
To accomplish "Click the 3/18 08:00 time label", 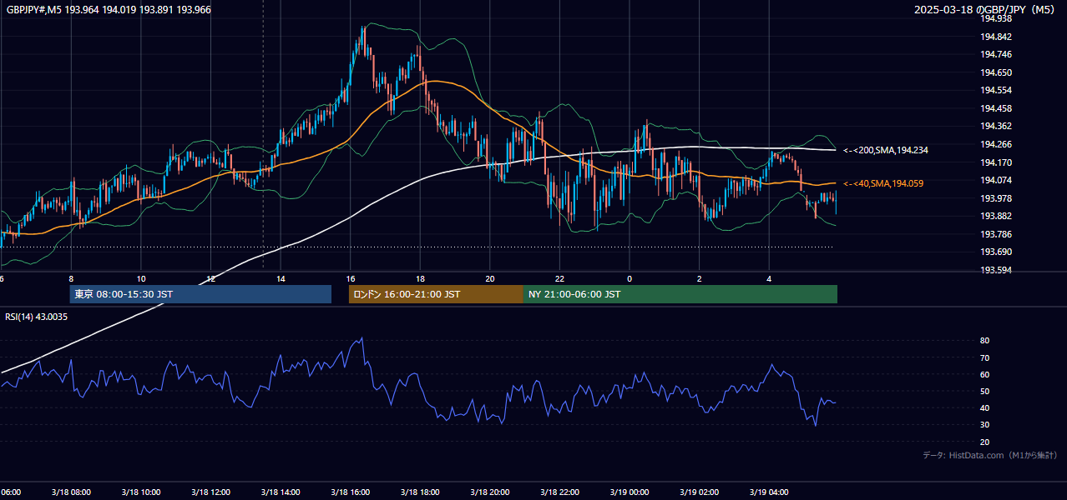I will click(x=70, y=492).
